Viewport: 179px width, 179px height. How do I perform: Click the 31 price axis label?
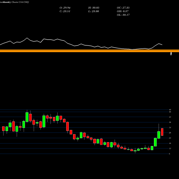click(170, 127)
